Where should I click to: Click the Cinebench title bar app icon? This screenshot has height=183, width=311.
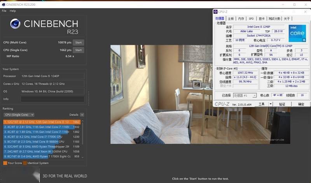point(3,5)
